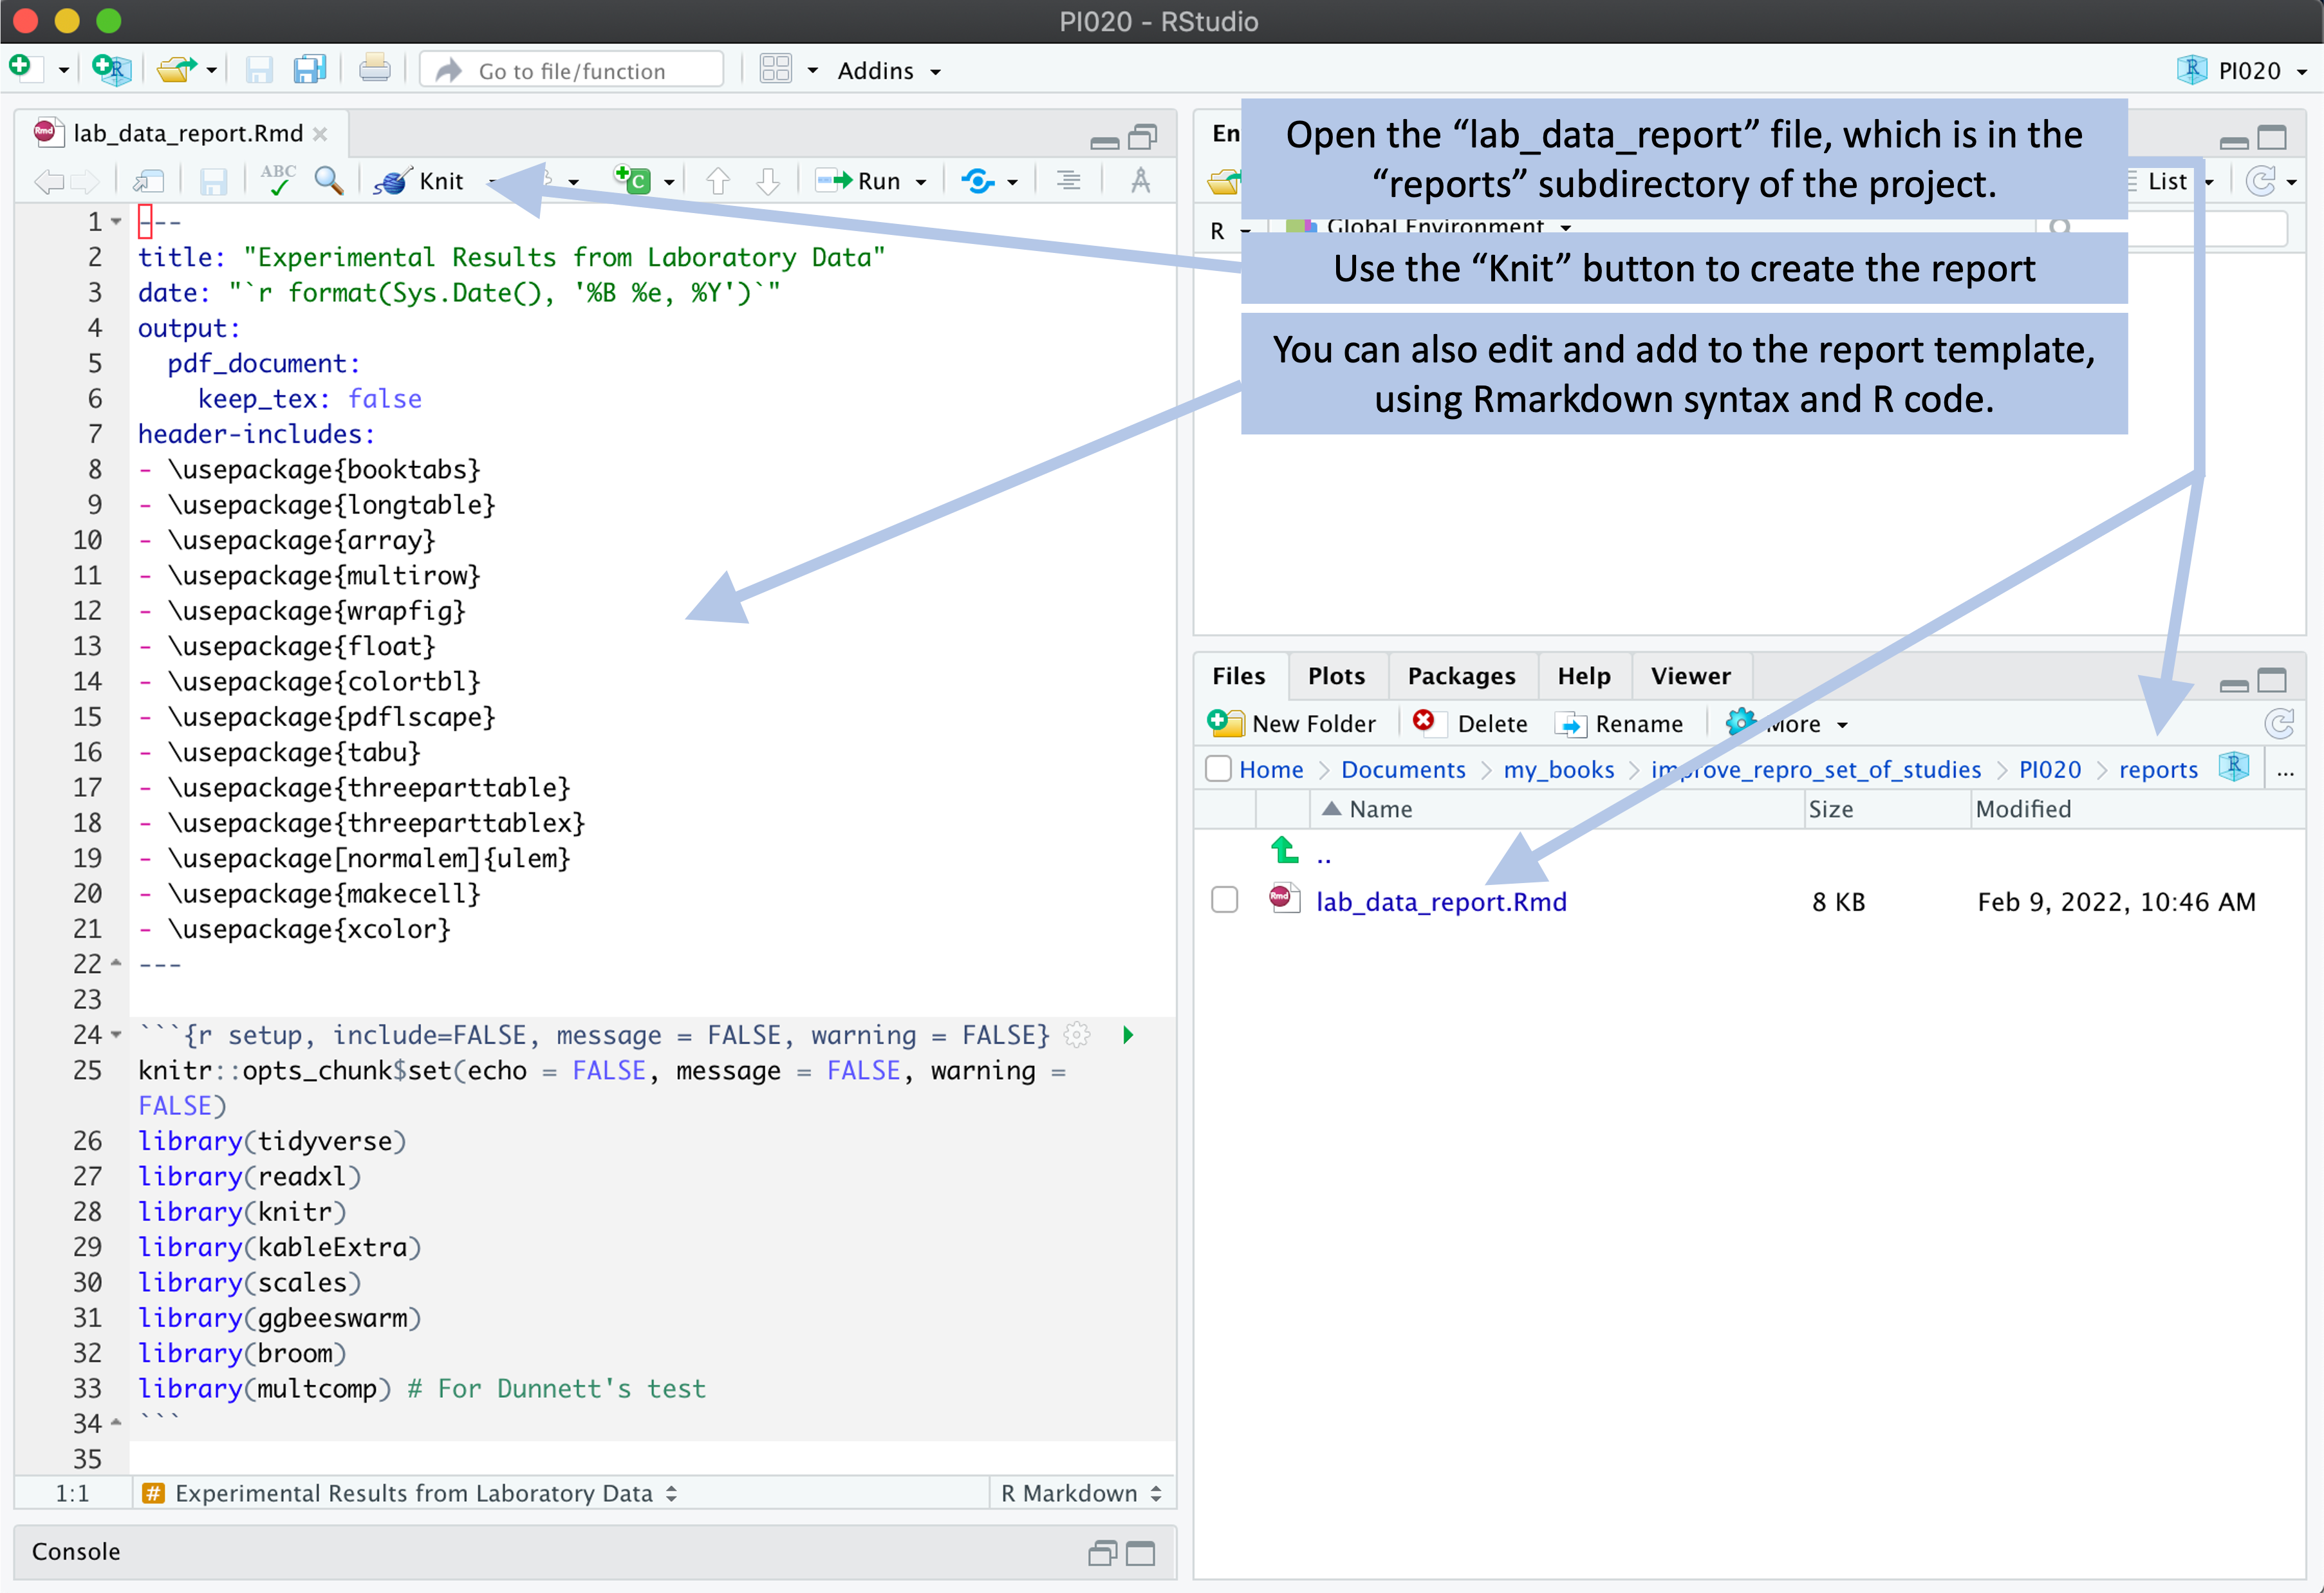This screenshot has width=2324, height=1593.
Task: Open the Run dropdown arrow
Action: point(921,182)
